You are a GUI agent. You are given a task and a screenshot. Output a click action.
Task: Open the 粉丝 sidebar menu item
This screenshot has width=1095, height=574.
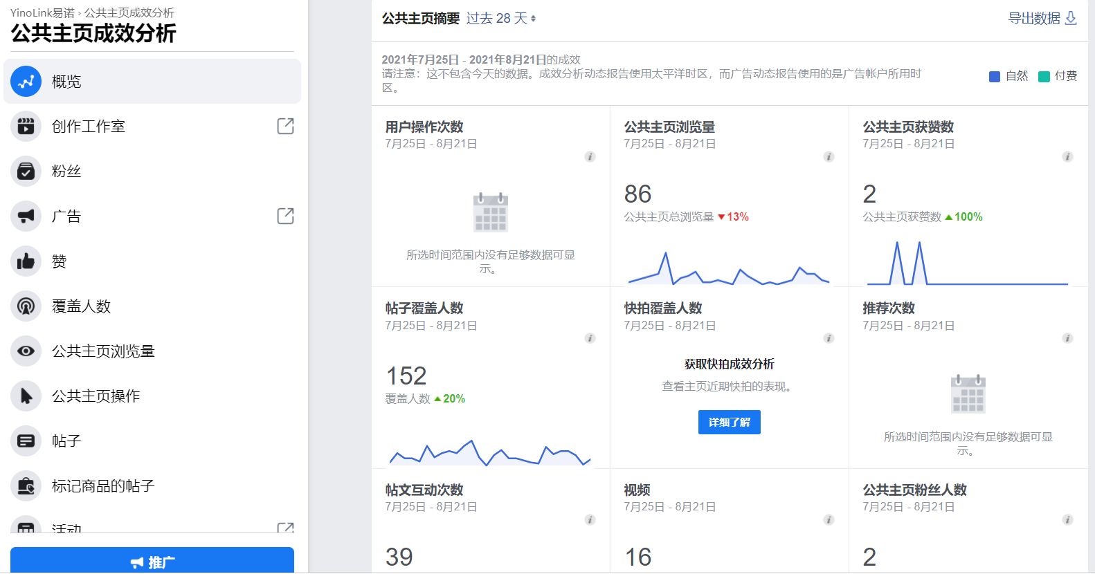[x=152, y=172]
